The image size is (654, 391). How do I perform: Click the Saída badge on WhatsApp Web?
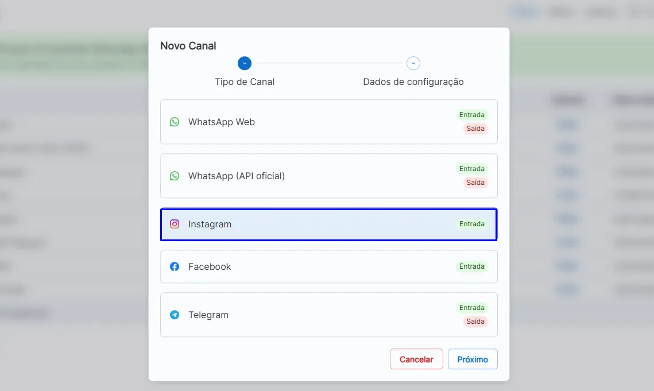pos(475,129)
